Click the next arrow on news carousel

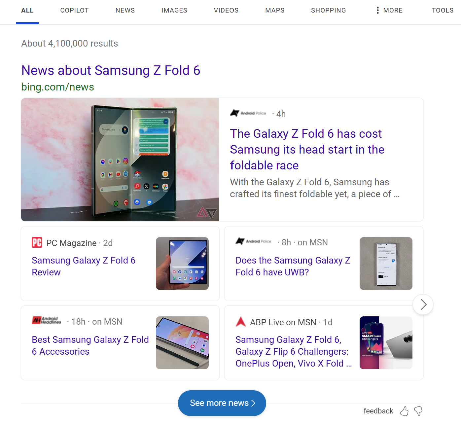point(423,304)
